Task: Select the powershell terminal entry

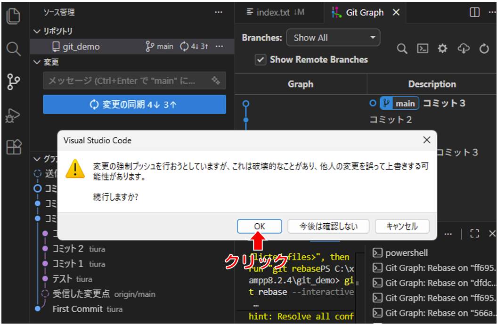Action: pyautogui.click(x=406, y=253)
